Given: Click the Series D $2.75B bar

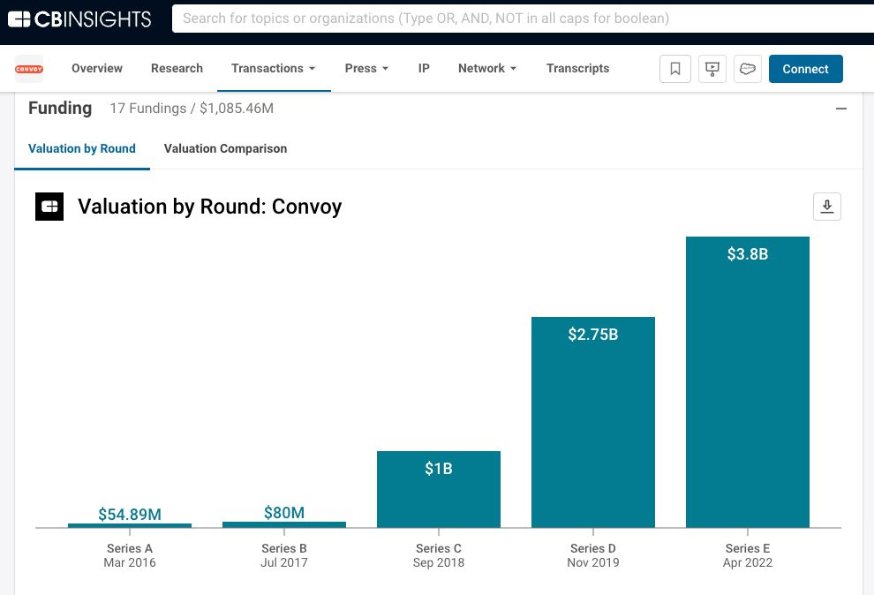Looking at the screenshot, I should 593,422.
